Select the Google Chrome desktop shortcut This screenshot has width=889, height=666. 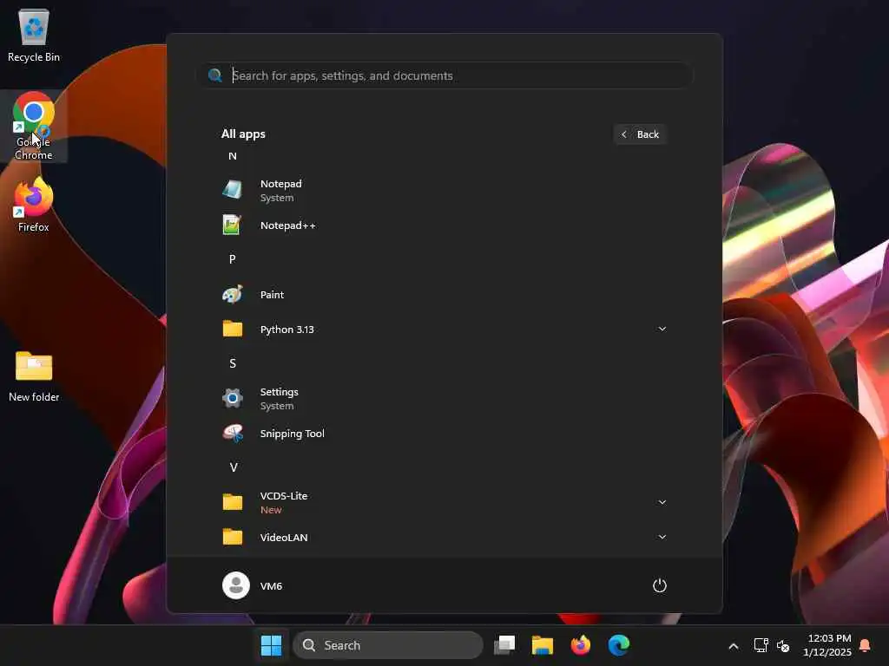pos(34,126)
